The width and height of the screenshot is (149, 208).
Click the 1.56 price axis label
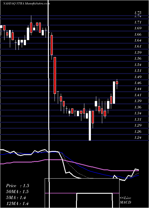[x=138, y=59]
